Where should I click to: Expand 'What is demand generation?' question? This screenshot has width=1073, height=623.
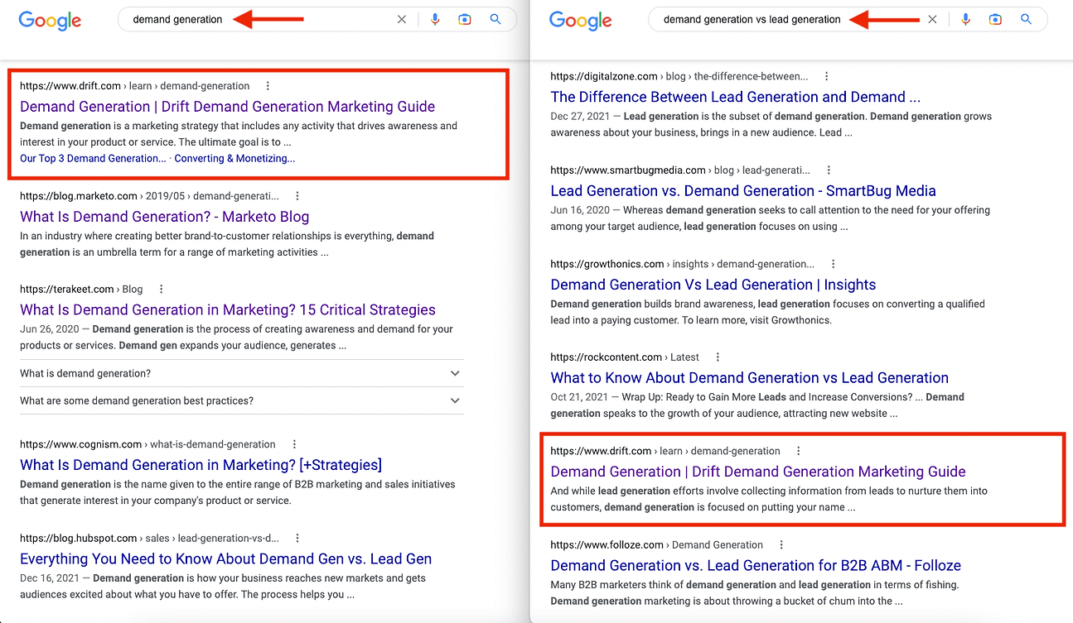click(241, 373)
